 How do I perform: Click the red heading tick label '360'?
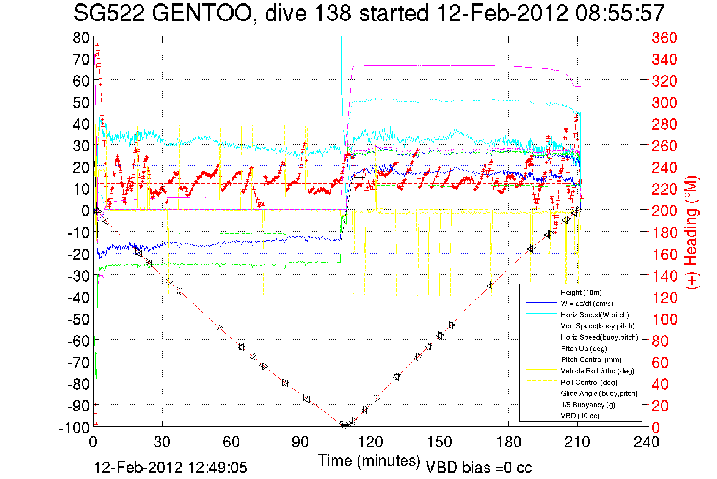tap(664, 38)
